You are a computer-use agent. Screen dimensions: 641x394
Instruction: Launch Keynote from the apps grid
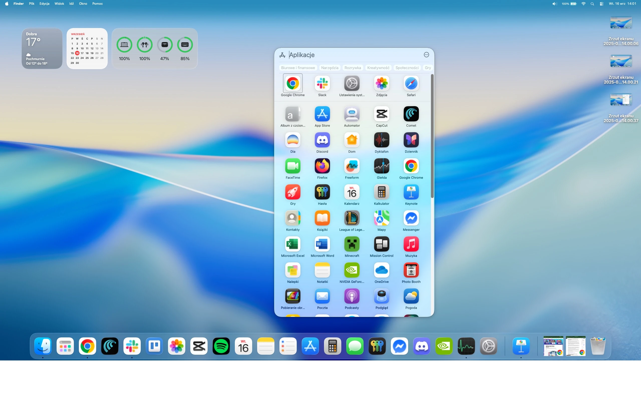pyautogui.click(x=411, y=192)
